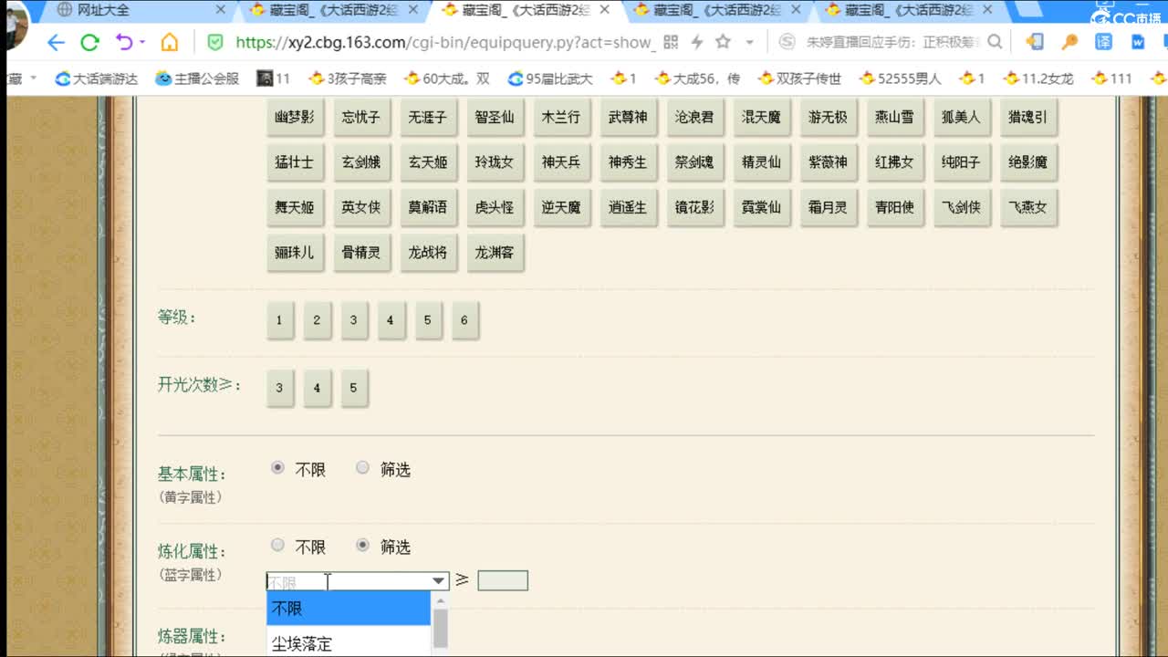The width and height of the screenshot is (1168, 657).
Task: Switch to the 网址大全 tab
Action: click(x=103, y=10)
